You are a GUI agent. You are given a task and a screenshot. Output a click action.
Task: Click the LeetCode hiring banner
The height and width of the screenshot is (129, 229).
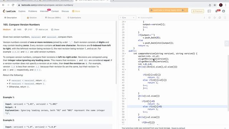[169, 10]
